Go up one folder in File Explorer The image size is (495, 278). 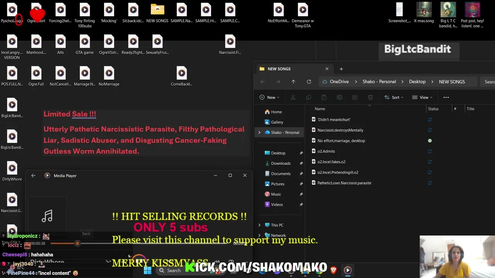coord(293,82)
